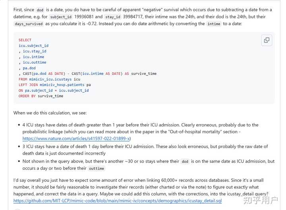Screen dimensions: 286x210
Task: Click the CAST survive_time code line
Action: click(87, 74)
